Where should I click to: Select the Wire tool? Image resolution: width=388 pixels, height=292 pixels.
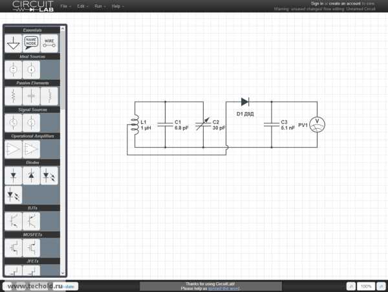[x=49, y=43]
